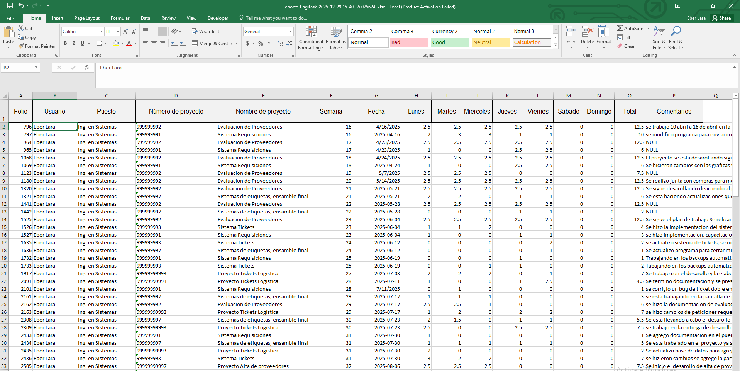Toggle Wrap Text on selected cell

[205, 32]
